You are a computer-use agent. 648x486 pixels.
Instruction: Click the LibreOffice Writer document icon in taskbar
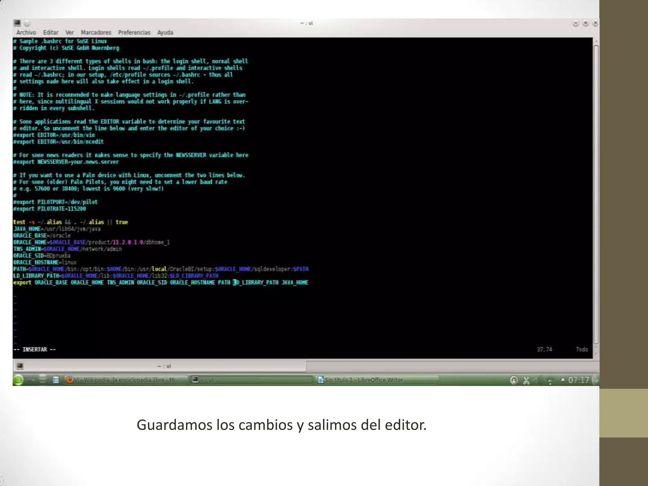pyautogui.click(x=321, y=380)
